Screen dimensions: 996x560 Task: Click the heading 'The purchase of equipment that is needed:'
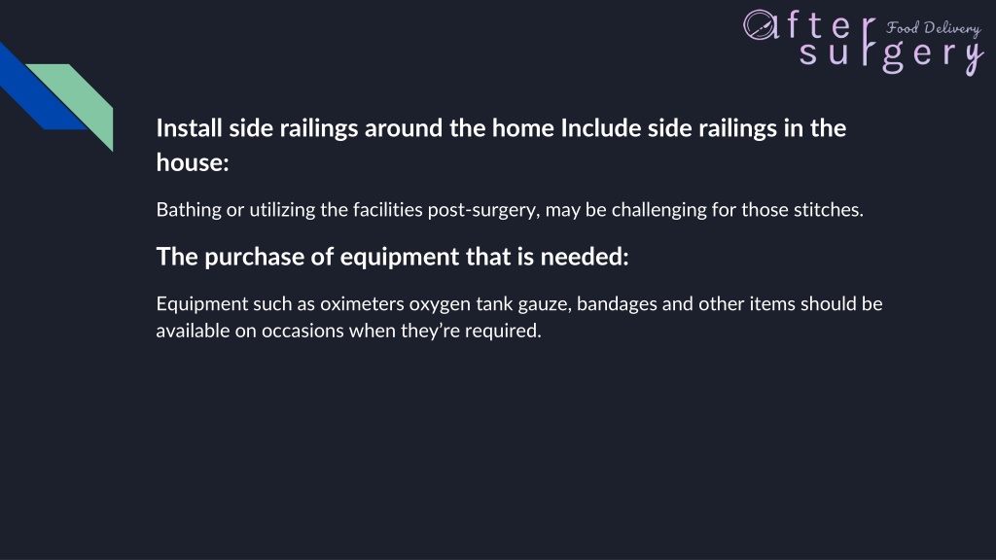392,257
